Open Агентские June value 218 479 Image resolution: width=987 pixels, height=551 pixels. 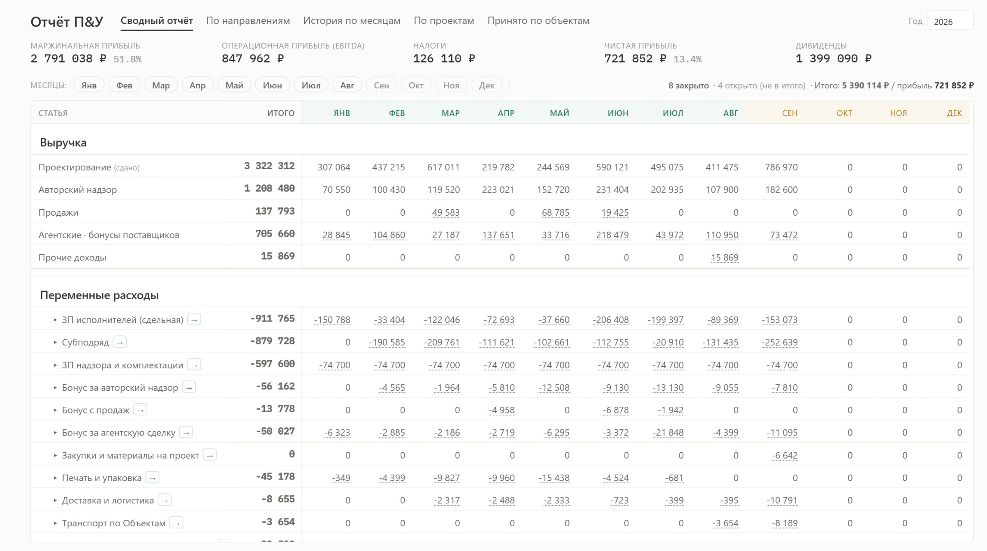(x=612, y=235)
